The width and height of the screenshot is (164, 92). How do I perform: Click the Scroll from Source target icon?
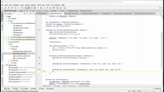(x=24, y=14)
